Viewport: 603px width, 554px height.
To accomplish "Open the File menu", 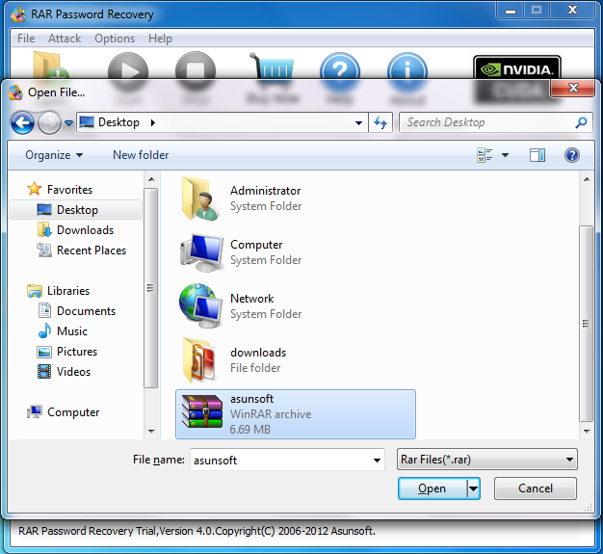I will 26,39.
